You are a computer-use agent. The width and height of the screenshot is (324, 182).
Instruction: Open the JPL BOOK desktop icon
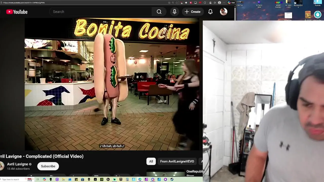coord(308,16)
